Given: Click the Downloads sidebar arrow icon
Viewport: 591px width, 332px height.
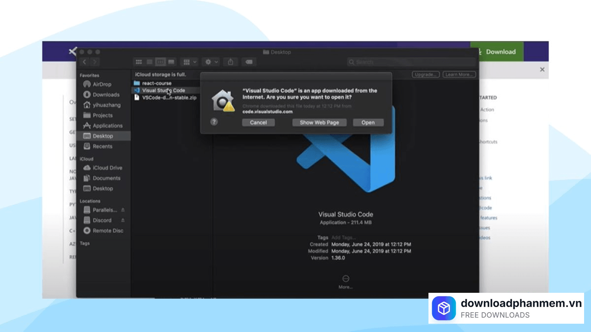Looking at the screenshot, I should tap(87, 95).
